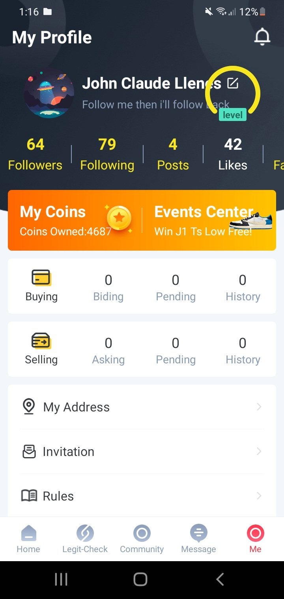Viewport: 284px width, 599px height.
Task: Expand My Address with chevron arrow
Action: pos(259,407)
